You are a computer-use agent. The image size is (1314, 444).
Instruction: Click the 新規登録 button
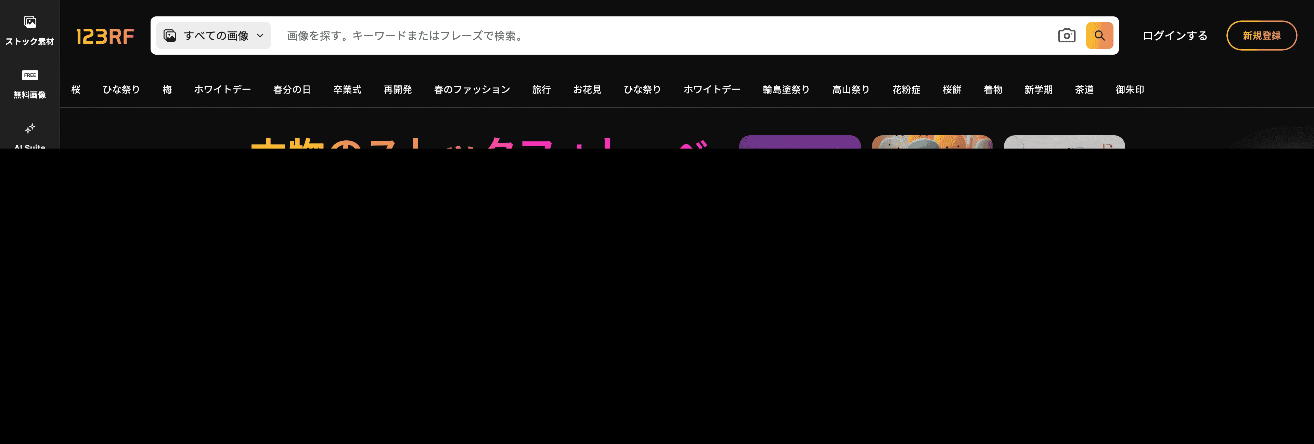(1261, 36)
